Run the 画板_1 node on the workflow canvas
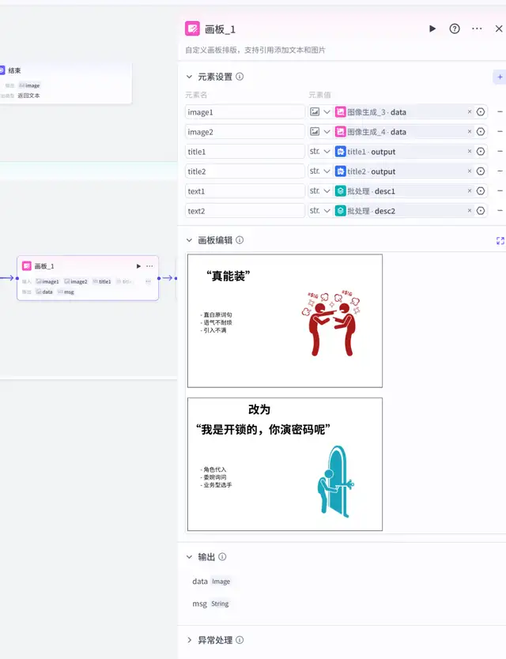The height and width of the screenshot is (659, 506). (x=138, y=266)
